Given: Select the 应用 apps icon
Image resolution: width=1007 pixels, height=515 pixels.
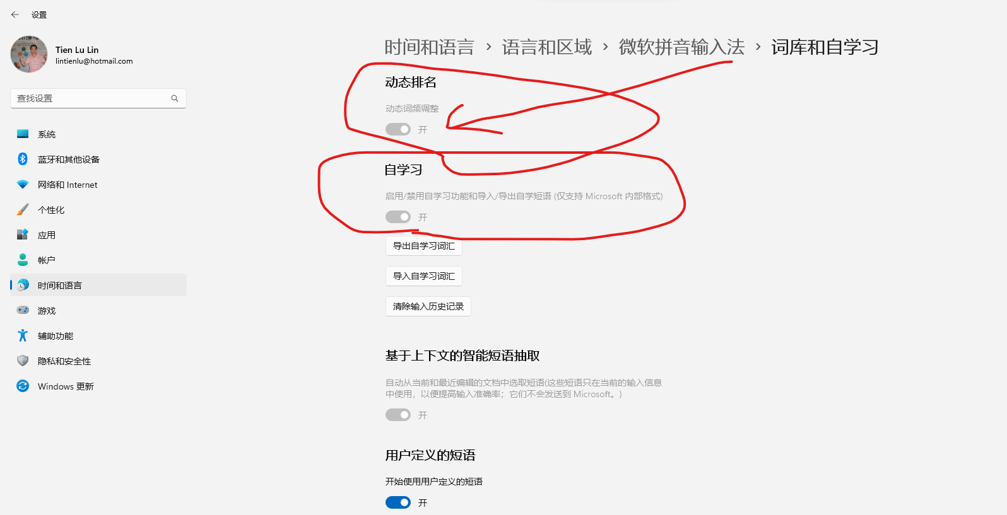Looking at the screenshot, I should pos(23,234).
